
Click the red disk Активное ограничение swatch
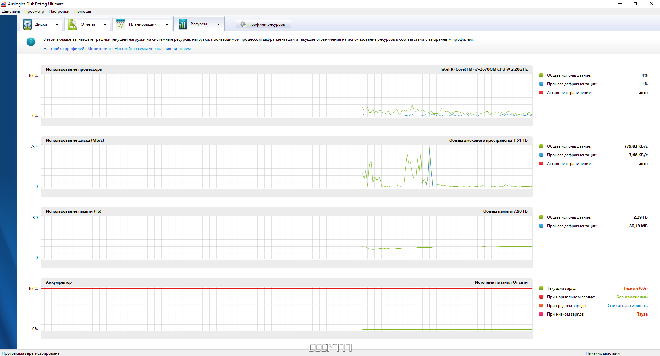click(541, 164)
